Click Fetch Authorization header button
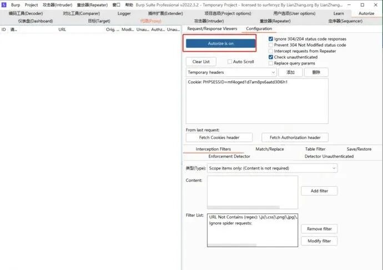 [x=295, y=137]
